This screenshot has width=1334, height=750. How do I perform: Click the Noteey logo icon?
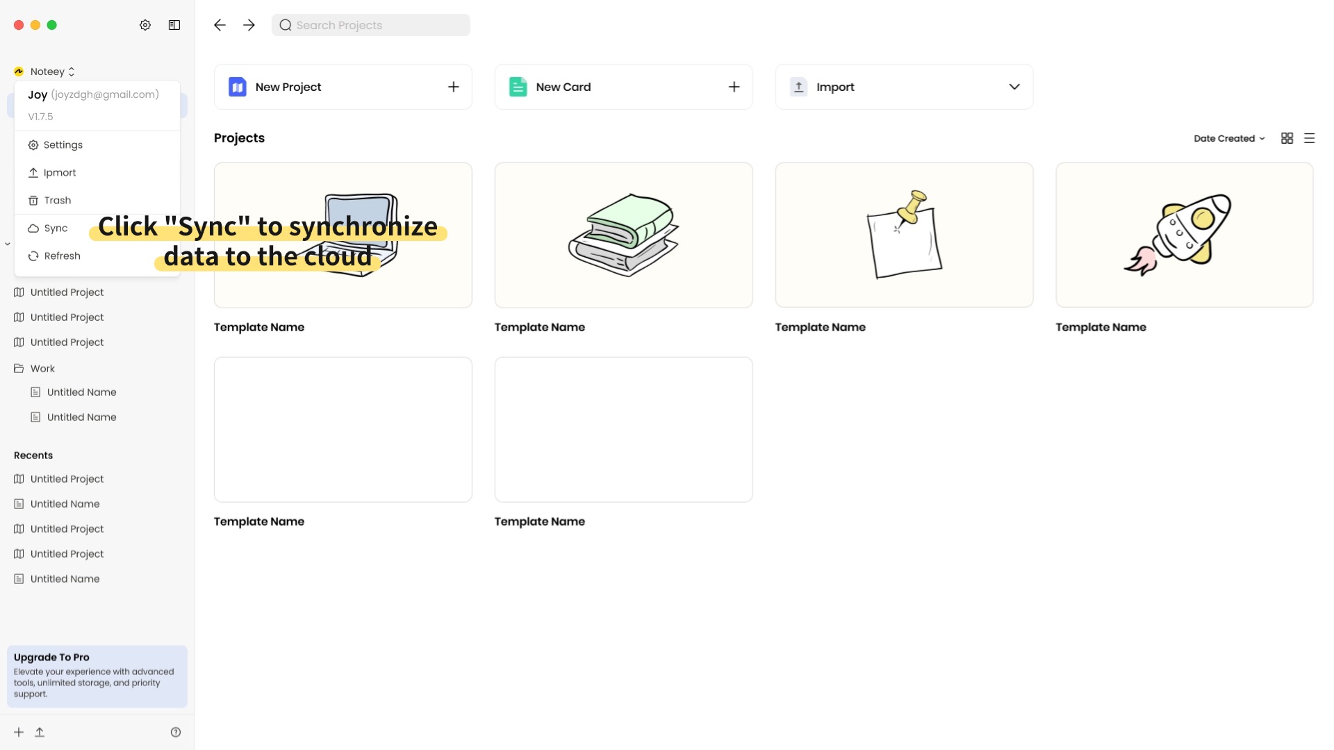coord(19,72)
